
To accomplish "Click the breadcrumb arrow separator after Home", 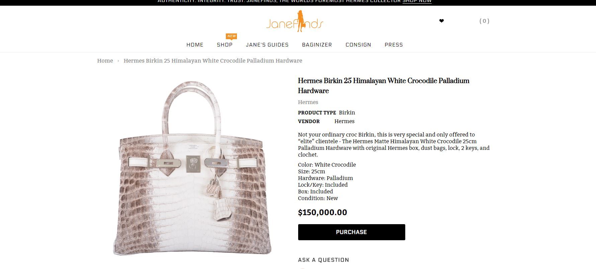I will tap(118, 61).
